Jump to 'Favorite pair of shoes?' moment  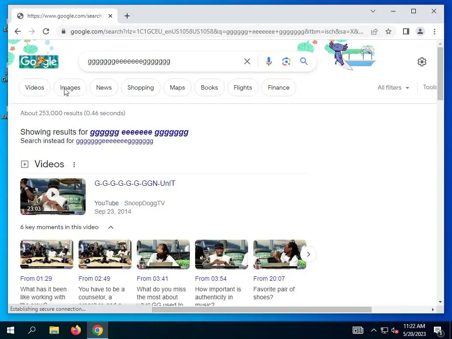[x=274, y=293]
